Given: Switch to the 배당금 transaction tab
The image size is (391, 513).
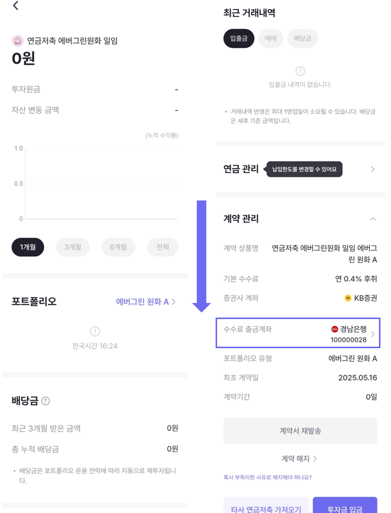Looking at the screenshot, I should 302,39.
